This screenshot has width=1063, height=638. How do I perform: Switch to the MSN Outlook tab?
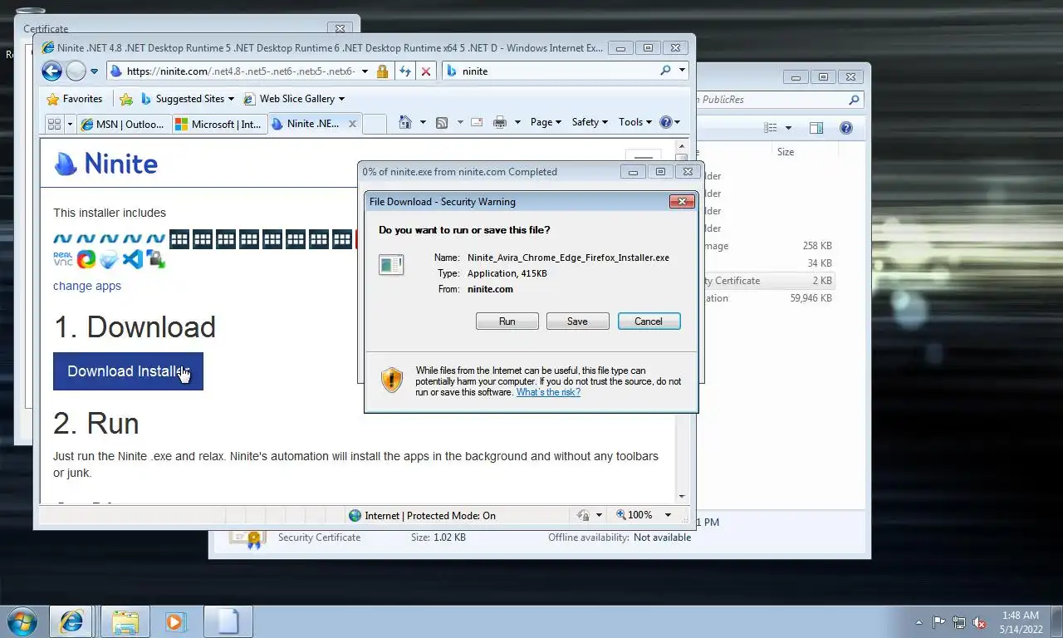[x=125, y=124]
